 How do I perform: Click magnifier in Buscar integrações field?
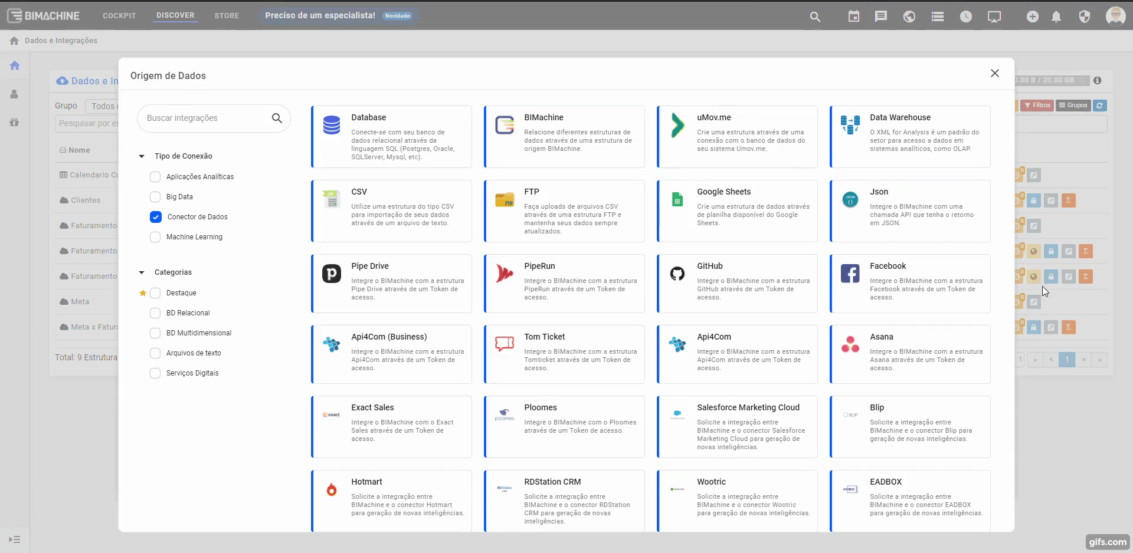(x=277, y=118)
